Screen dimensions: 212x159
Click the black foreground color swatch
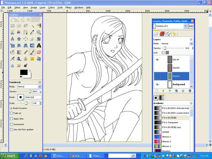(x=24, y=72)
